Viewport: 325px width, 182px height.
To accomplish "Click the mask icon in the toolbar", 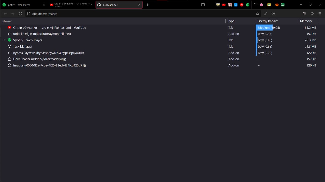I will pos(273,14).
